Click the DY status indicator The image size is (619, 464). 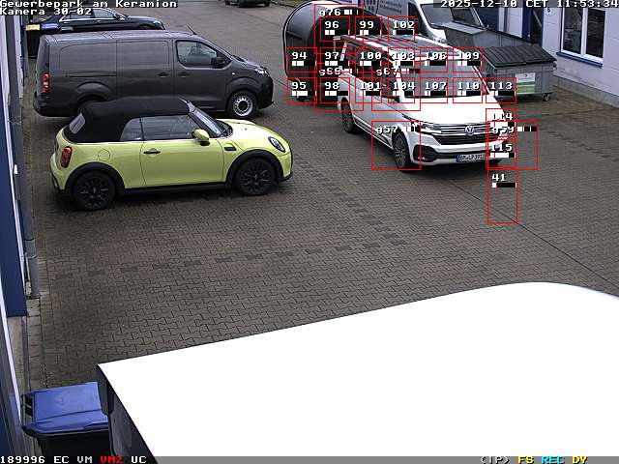579,459
